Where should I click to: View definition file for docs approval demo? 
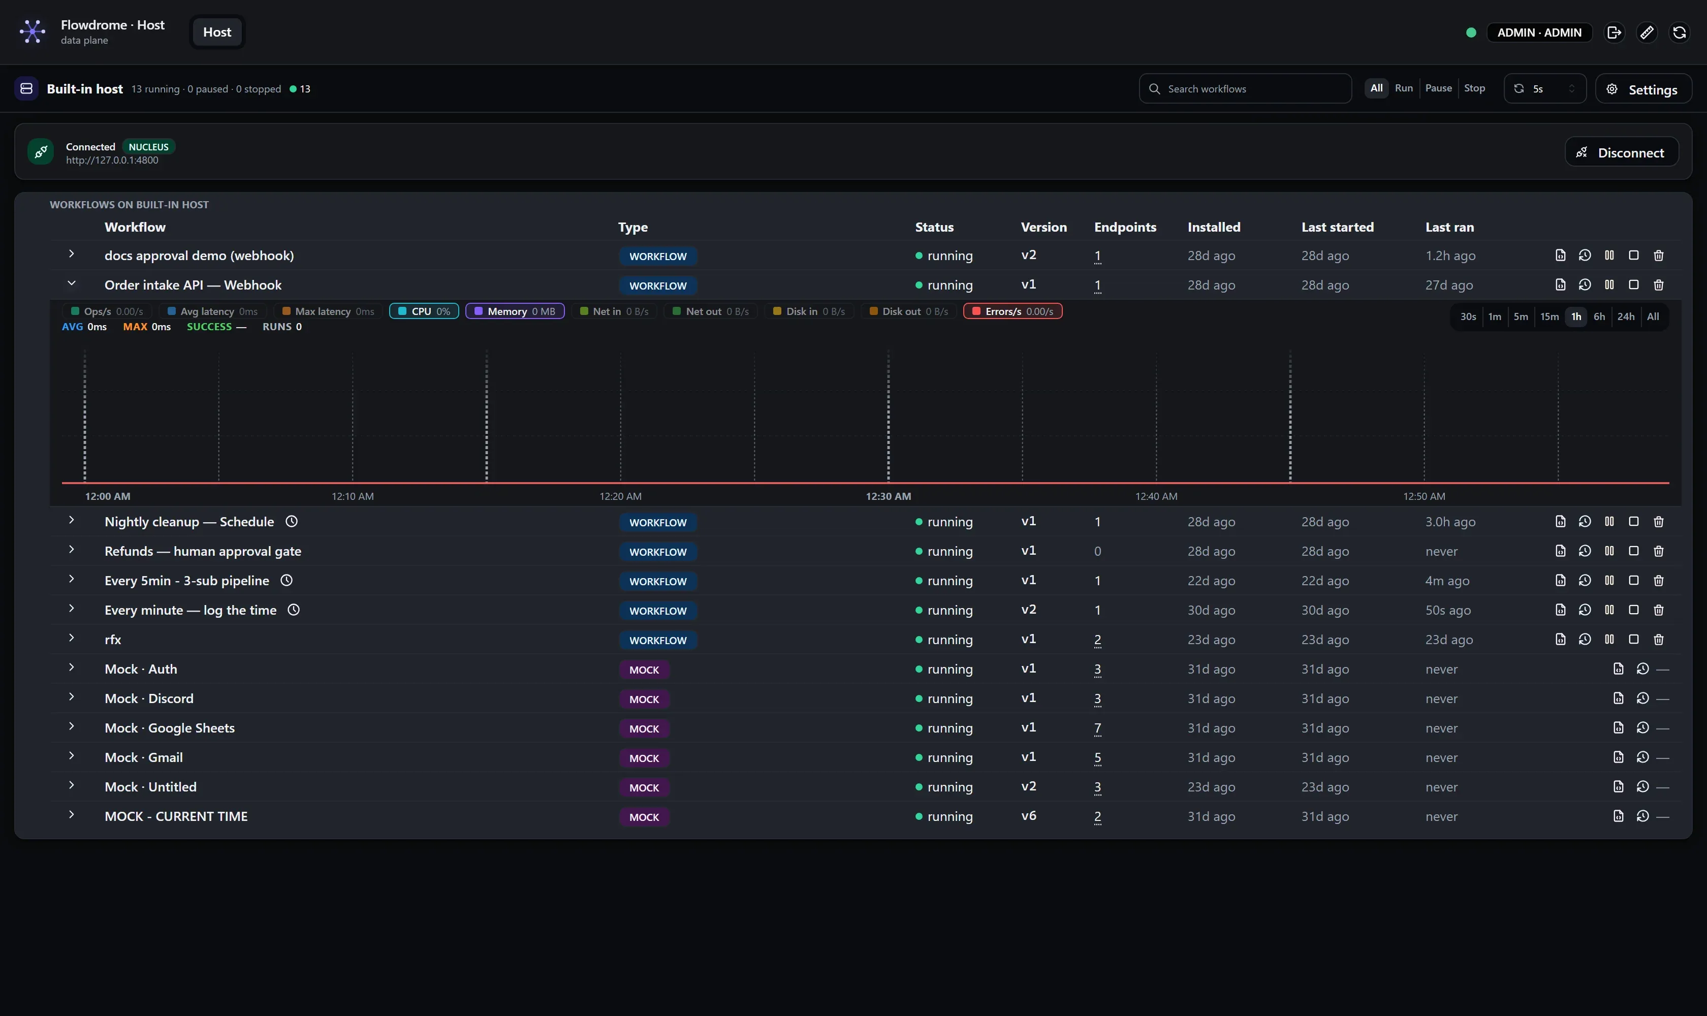tap(1561, 256)
